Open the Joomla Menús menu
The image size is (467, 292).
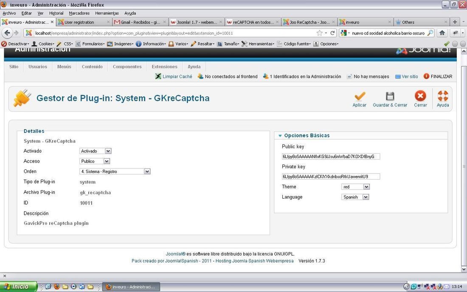(65, 67)
